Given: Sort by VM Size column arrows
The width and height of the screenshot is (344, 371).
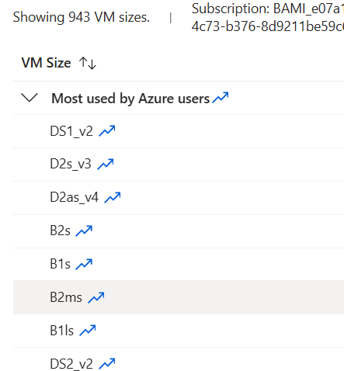Looking at the screenshot, I should [88, 63].
